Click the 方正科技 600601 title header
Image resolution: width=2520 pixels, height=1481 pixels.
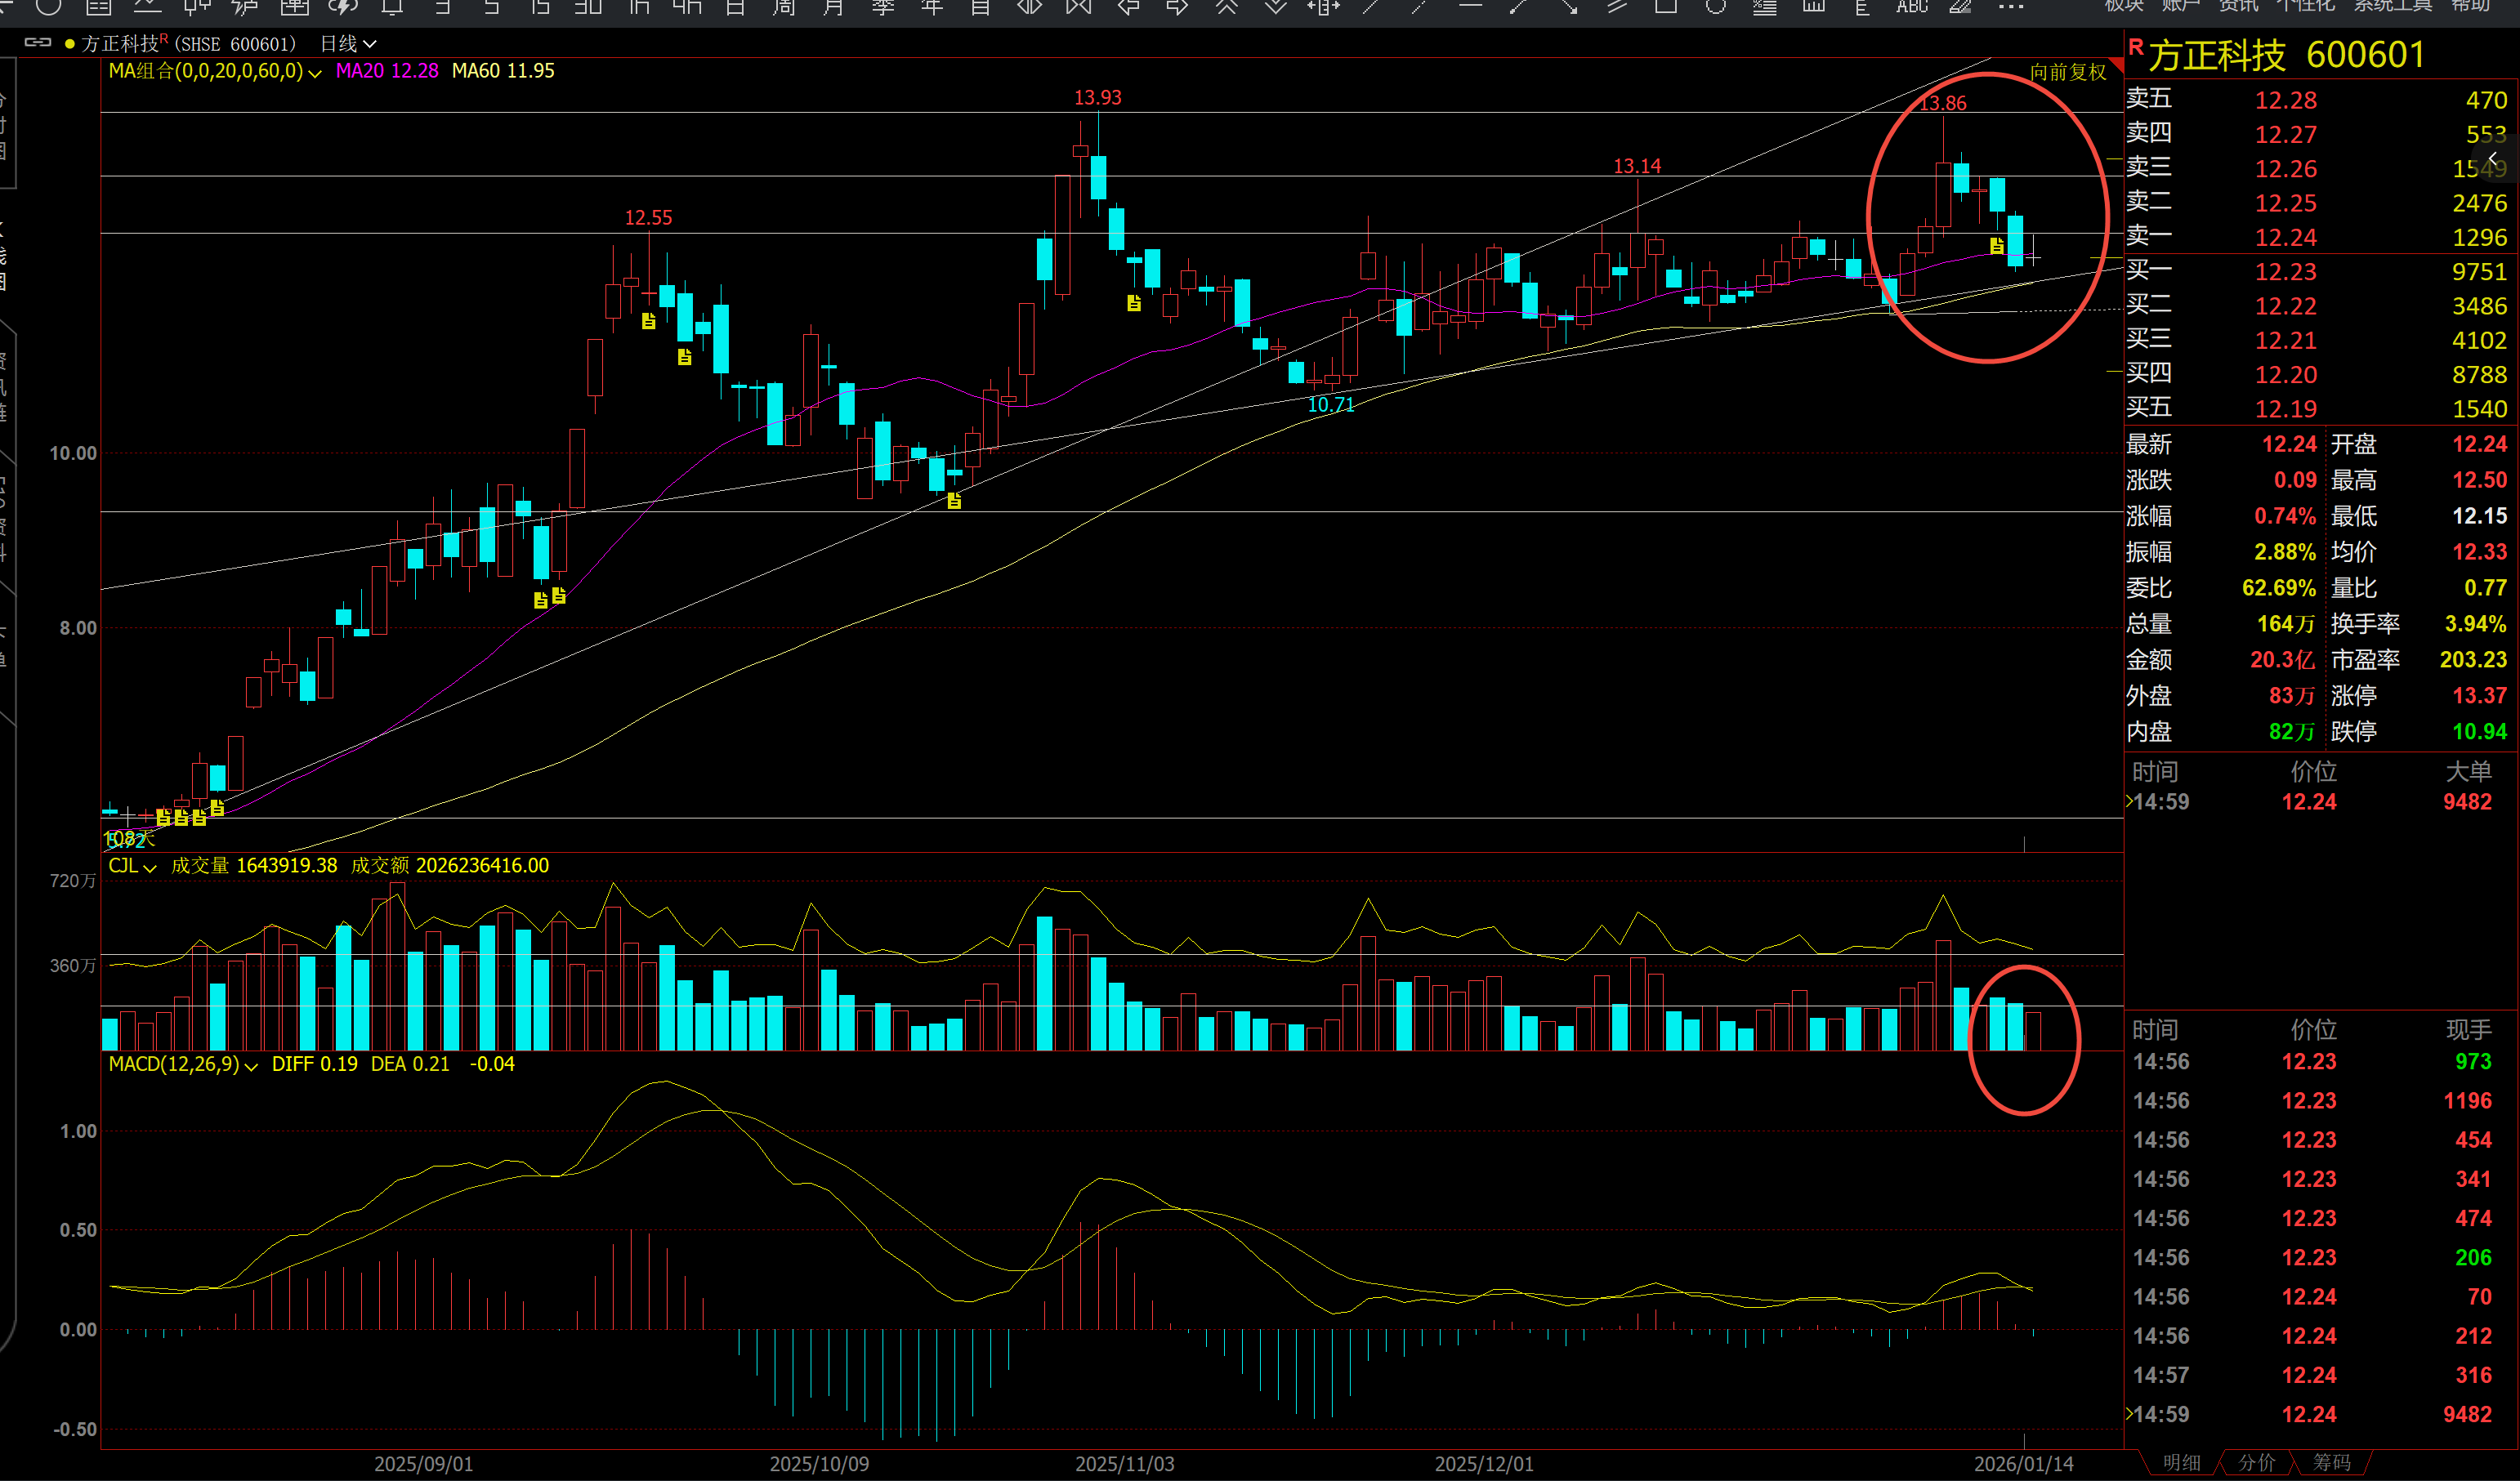2286,55
